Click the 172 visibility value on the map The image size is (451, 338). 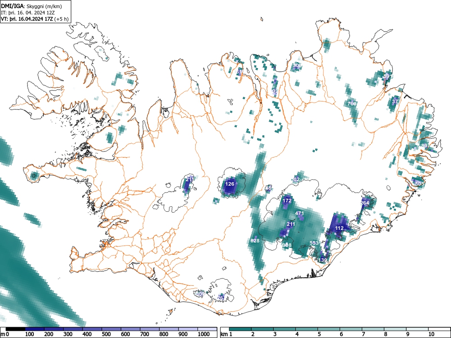(x=287, y=201)
